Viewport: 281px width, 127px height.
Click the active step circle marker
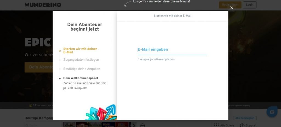point(60,51)
